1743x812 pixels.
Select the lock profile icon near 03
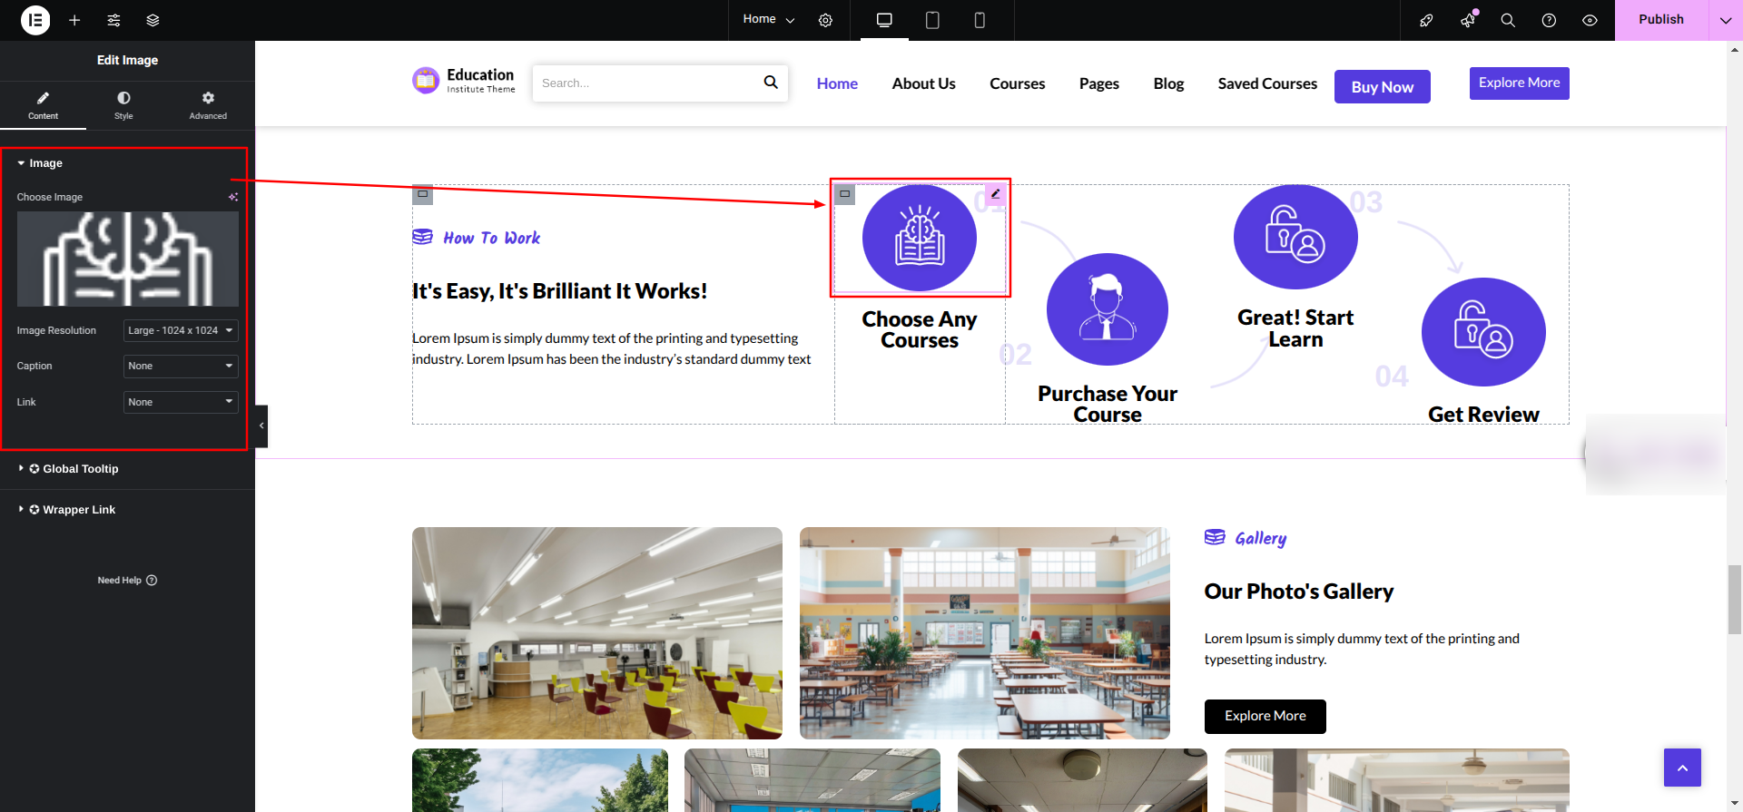pos(1295,237)
